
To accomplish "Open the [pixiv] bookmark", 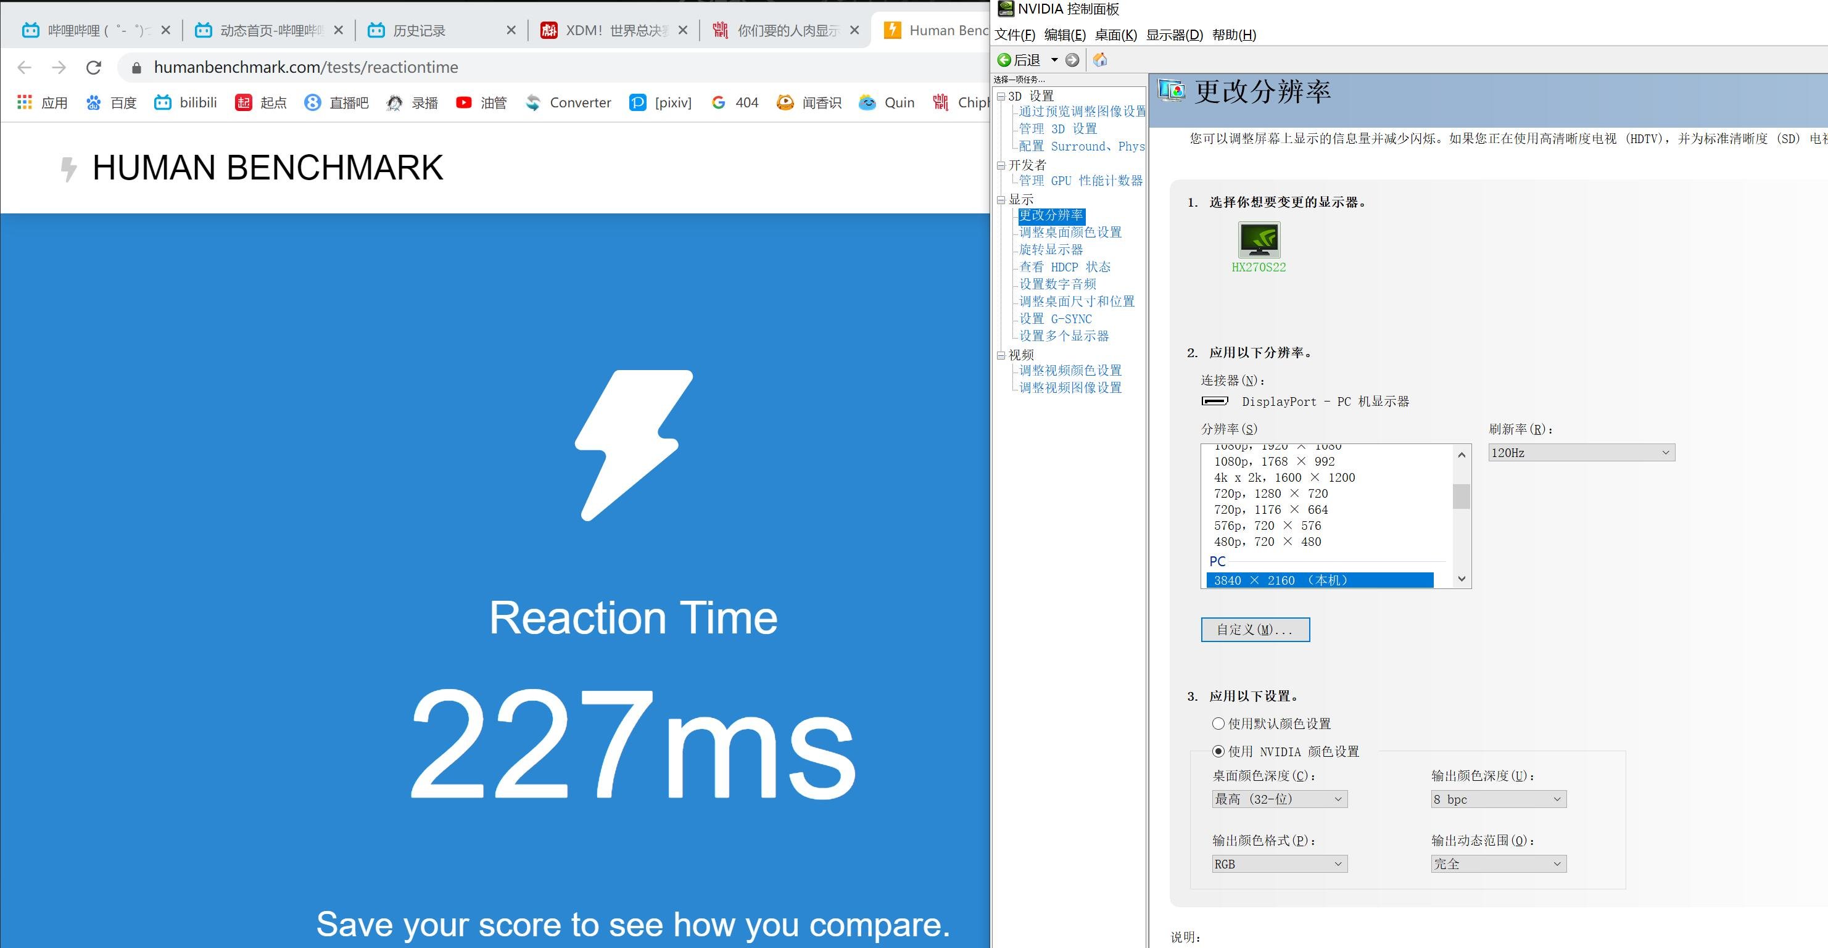I will click(x=660, y=103).
